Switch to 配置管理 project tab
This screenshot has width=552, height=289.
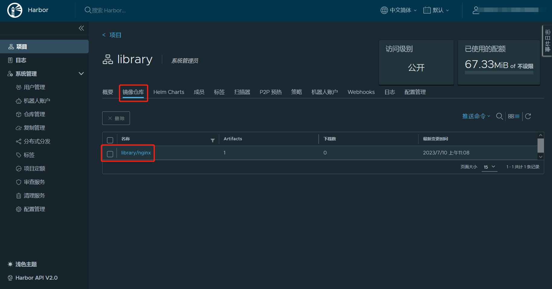(415, 92)
